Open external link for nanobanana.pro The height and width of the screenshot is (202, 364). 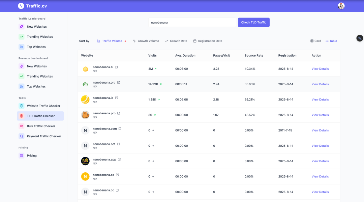click(119, 113)
